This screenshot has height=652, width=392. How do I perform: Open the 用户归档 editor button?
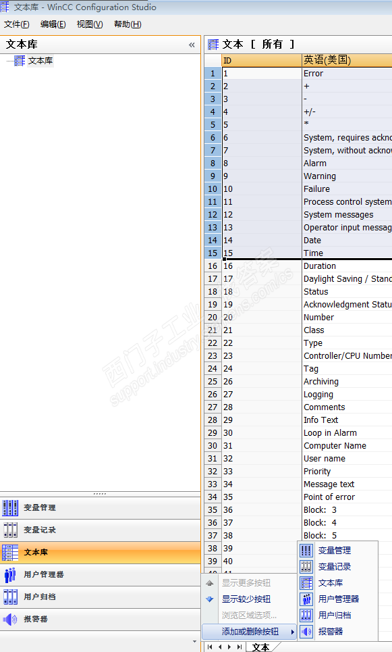click(100, 597)
